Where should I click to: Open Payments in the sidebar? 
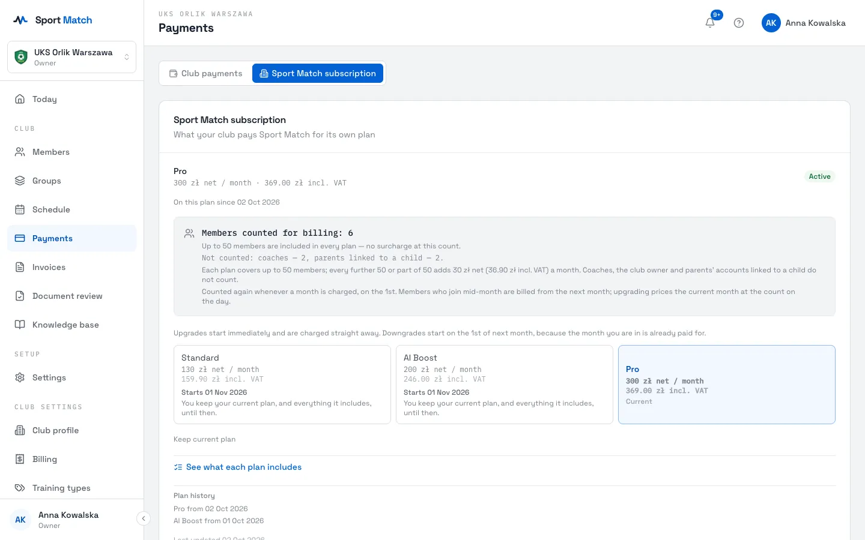click(x=71, y=238)
